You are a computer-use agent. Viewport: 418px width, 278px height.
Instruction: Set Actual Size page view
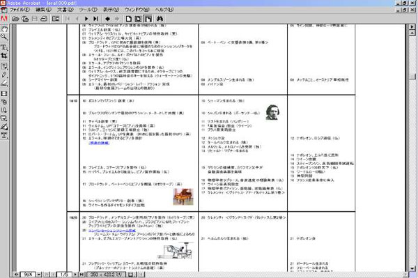[129, 19]
